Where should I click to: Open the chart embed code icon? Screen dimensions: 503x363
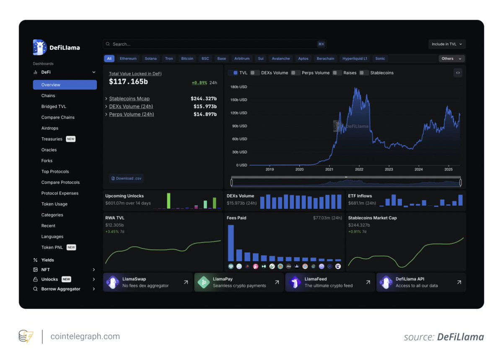click(458, 72)
